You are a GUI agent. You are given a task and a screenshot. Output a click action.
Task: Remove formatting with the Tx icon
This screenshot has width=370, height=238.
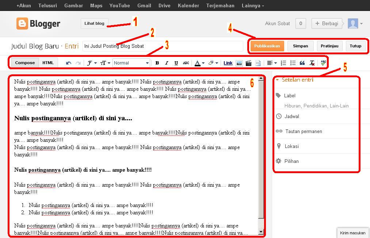point(312,63)
